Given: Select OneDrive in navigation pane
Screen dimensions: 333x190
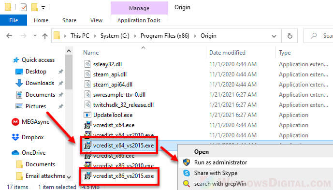Looking at the screenshot, I should click(x=33, y=153).
